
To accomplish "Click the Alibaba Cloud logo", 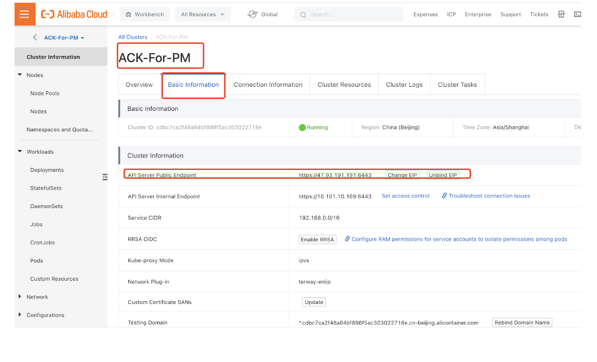I will (74, 15).
